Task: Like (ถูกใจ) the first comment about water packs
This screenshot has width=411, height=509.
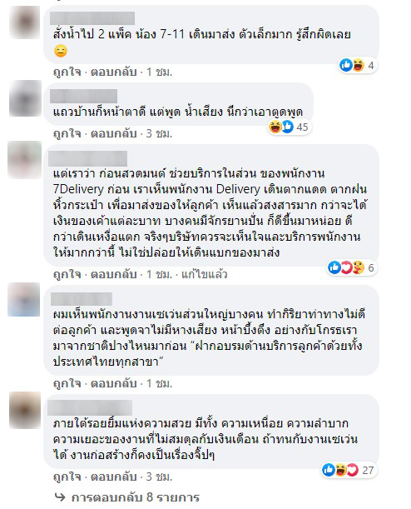Action: point(67,72)
